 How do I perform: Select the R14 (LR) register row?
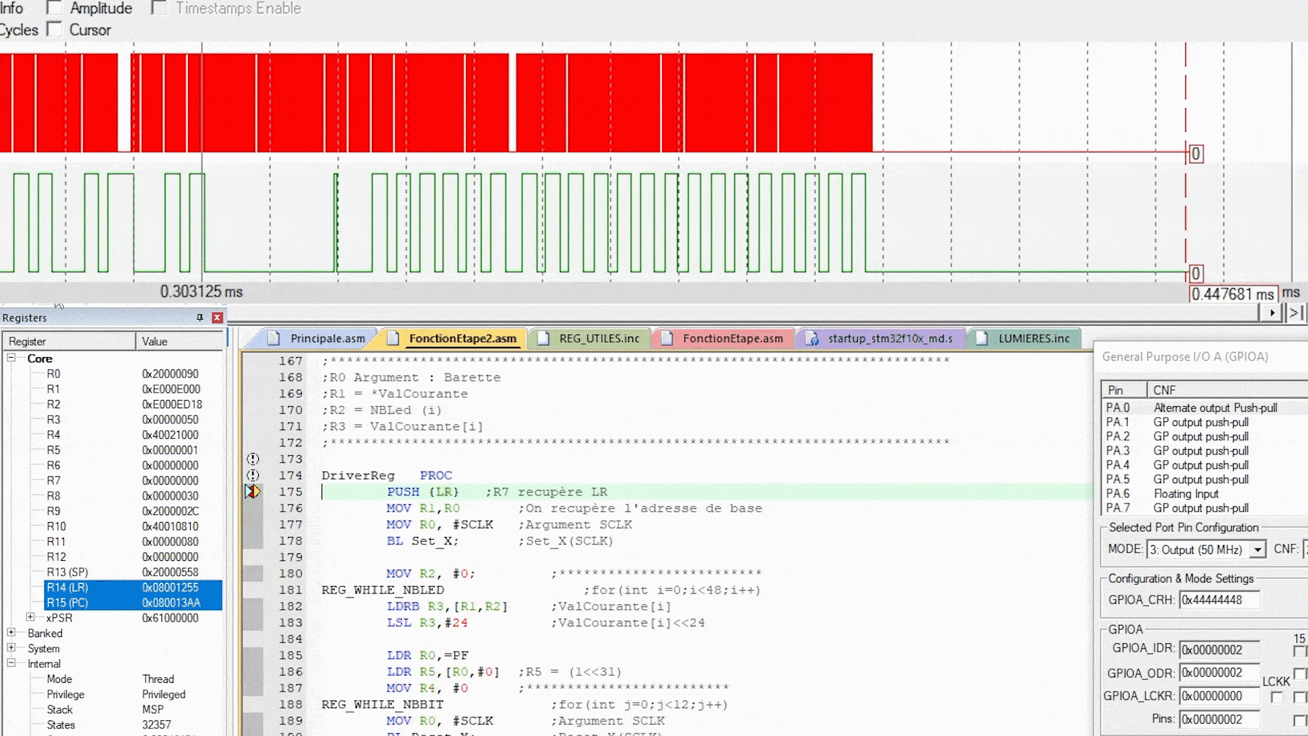click(x=133, y=587)
